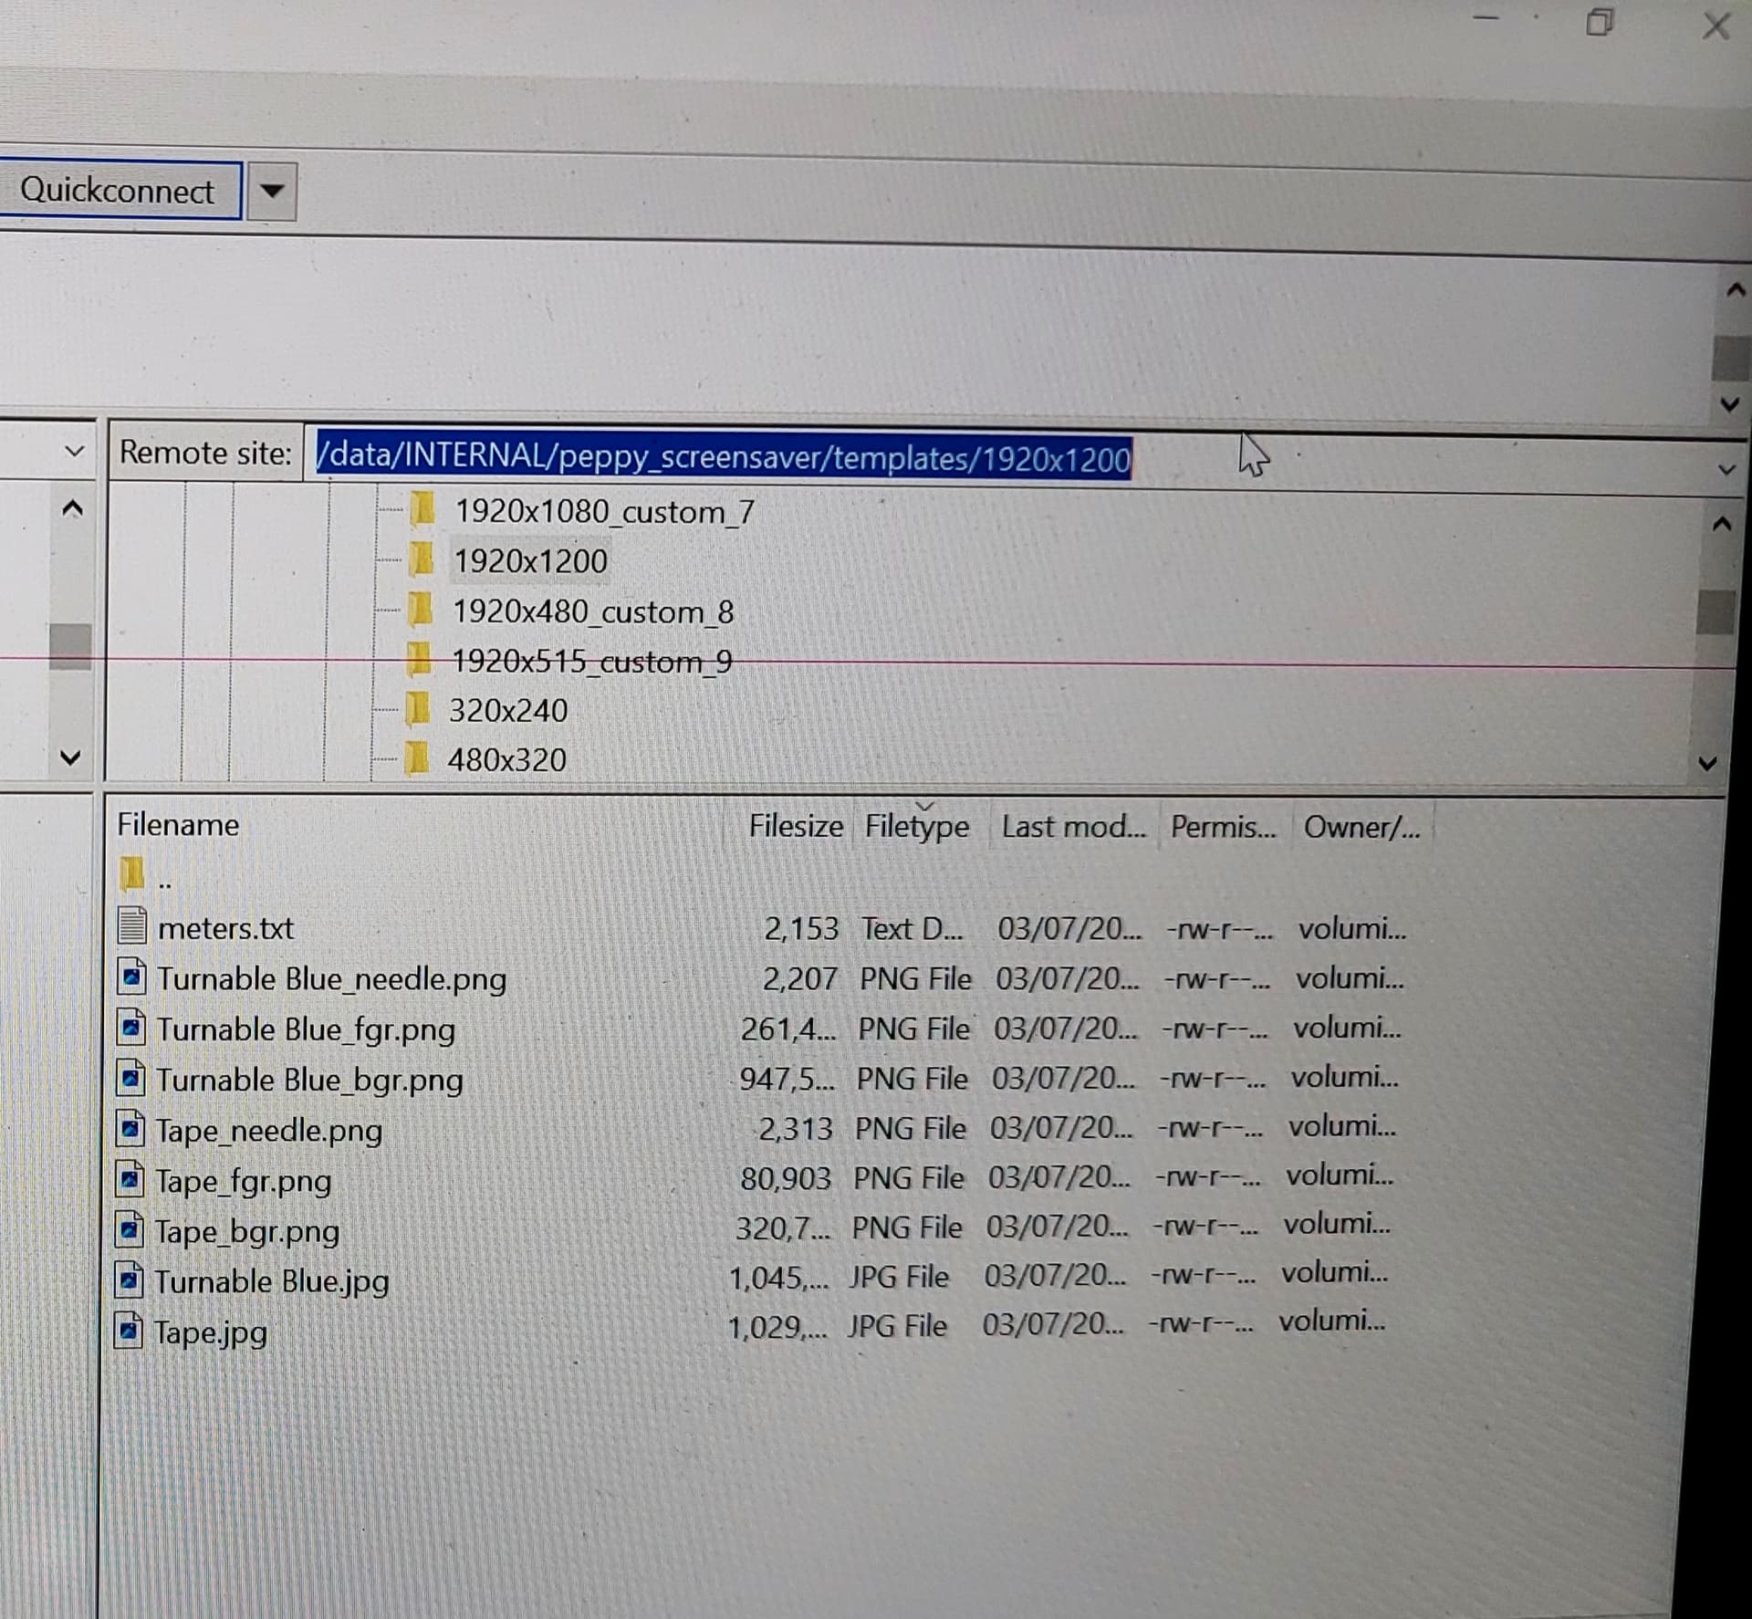Click the 320x240 folder icon
The image size is (1752, 1619).
[417, 708]
